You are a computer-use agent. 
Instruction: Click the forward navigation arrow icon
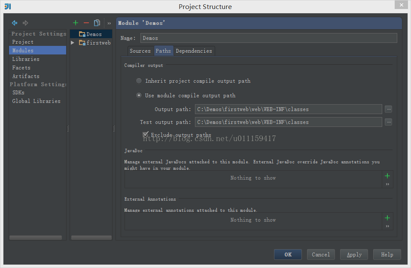[25, 23]
